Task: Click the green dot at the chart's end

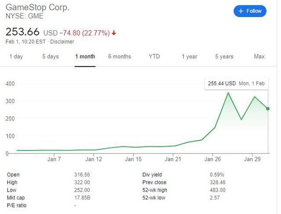Action: tap(268, 109)
